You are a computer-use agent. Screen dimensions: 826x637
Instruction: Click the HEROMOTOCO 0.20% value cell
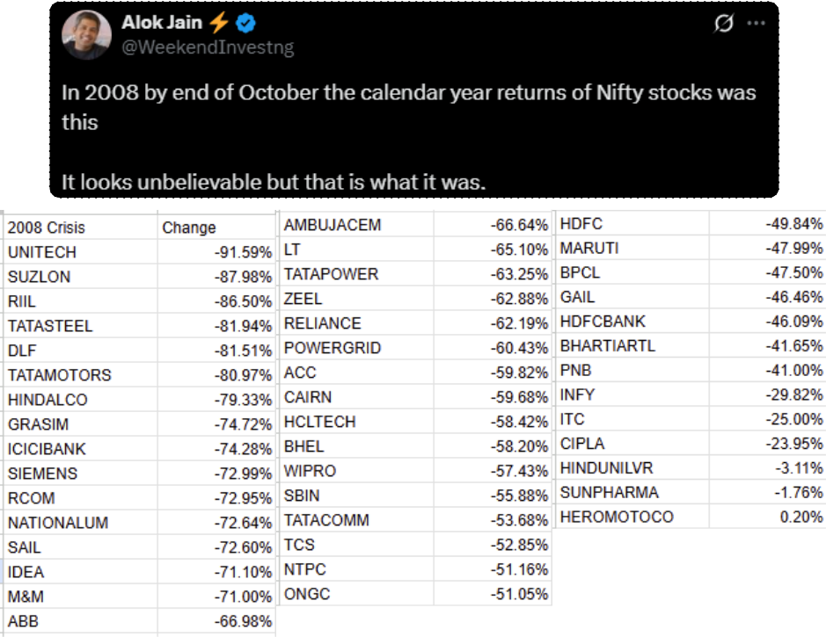click(x=801, y=517)
